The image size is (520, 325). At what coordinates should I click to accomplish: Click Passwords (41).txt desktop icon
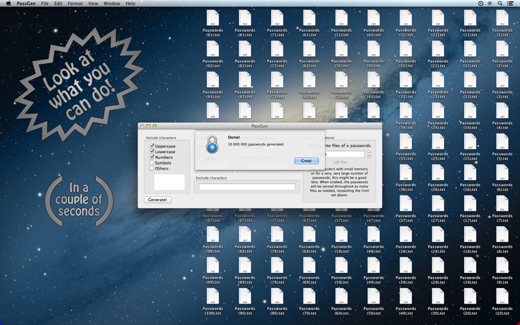373,18
